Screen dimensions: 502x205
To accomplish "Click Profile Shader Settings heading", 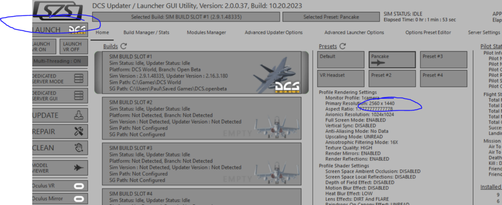I will (344, 166).
